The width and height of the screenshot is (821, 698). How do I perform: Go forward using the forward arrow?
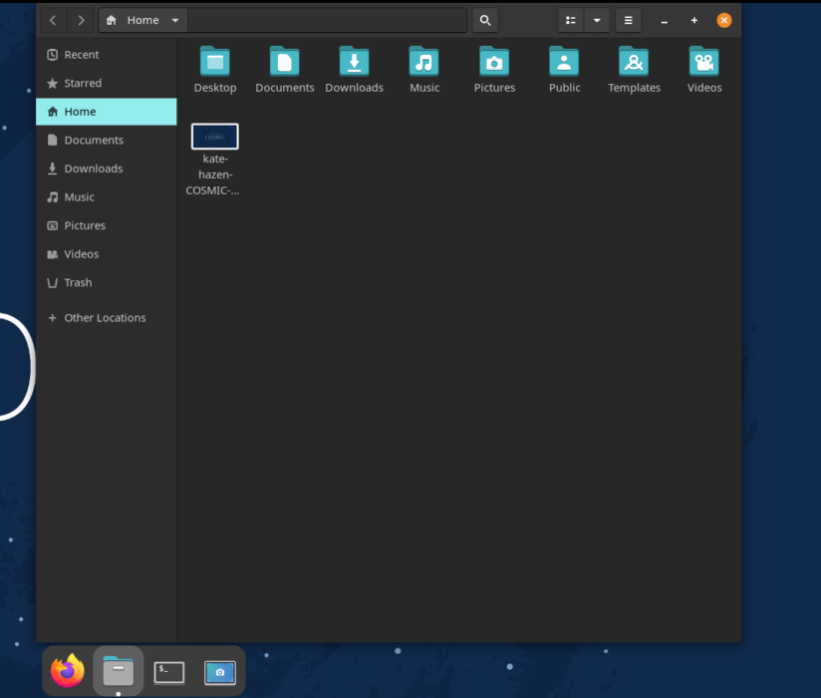pyautogui.click(x=81, y=20)
